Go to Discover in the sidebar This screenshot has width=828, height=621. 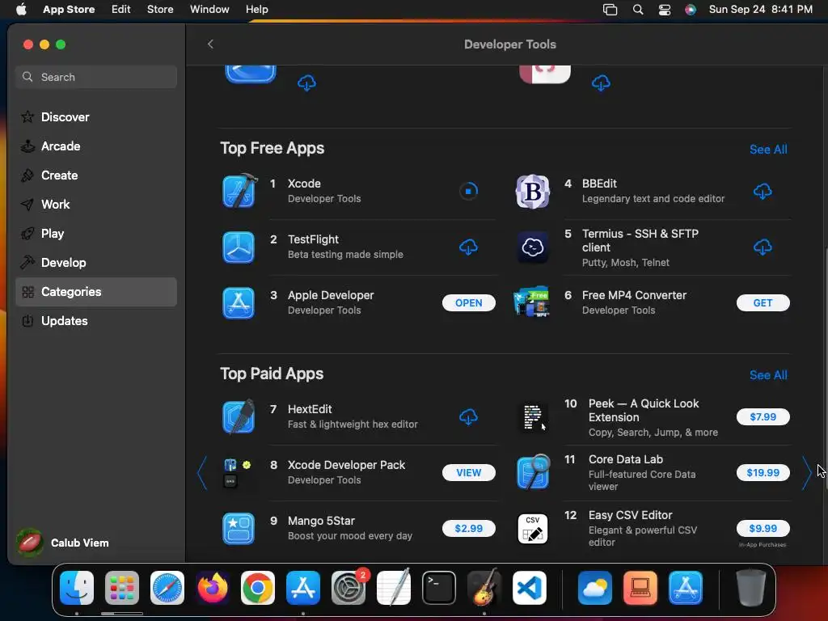point(96,117)
